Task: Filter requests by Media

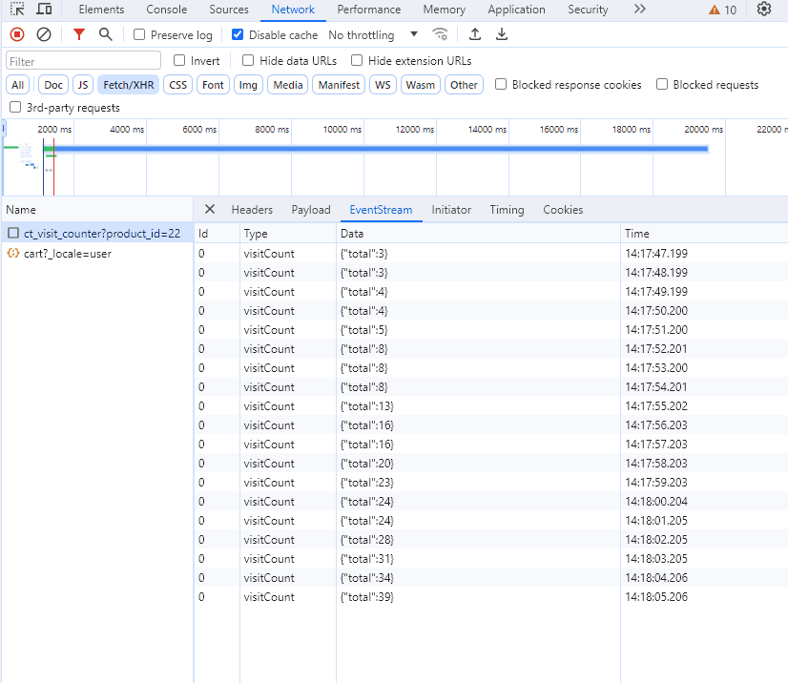Action: coord(288,85)
